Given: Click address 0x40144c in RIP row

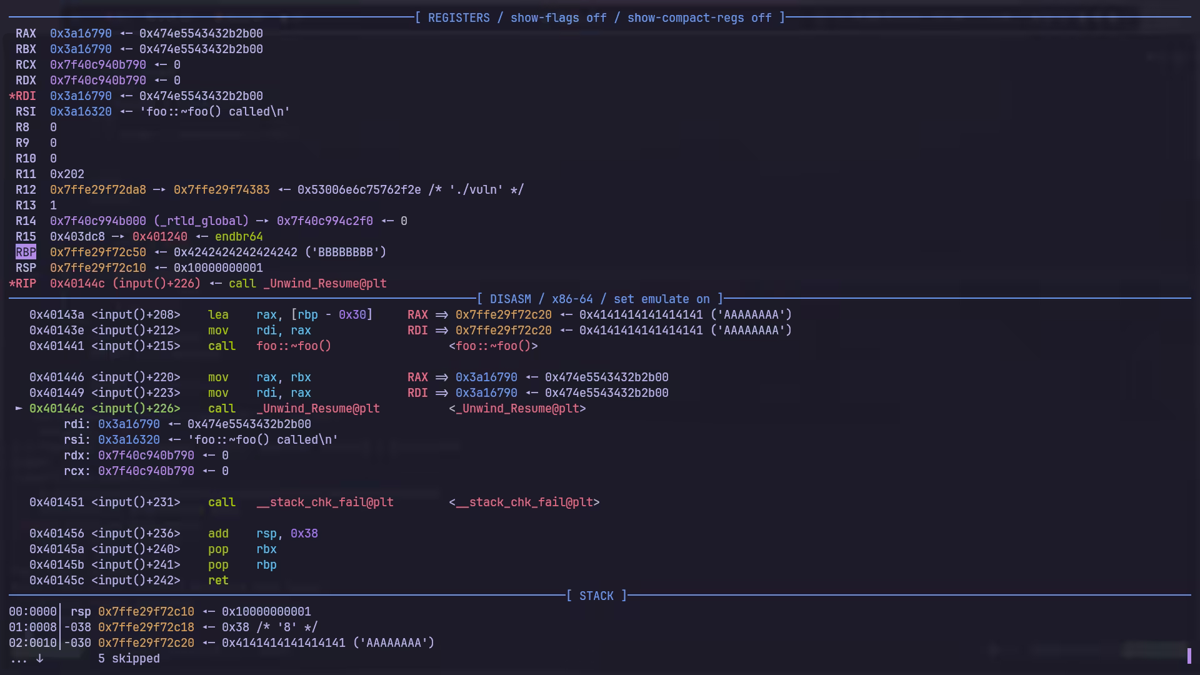Looking at the screenshot, I should [77, 284].
